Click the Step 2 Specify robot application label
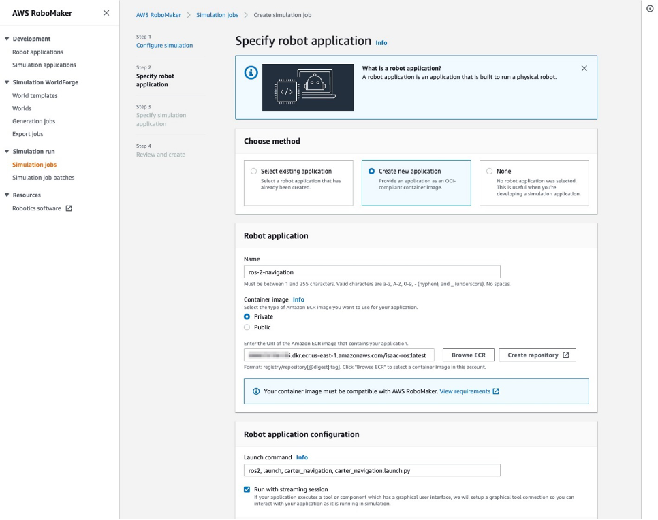 pos(155,80)
